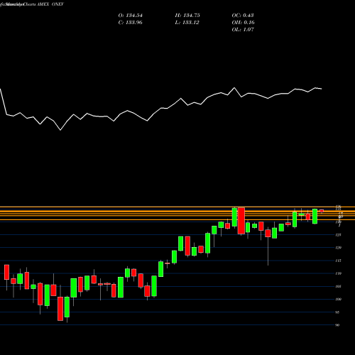Click the OH: 0.16 readout
This screenshot has width=355, height=355.
243,23
